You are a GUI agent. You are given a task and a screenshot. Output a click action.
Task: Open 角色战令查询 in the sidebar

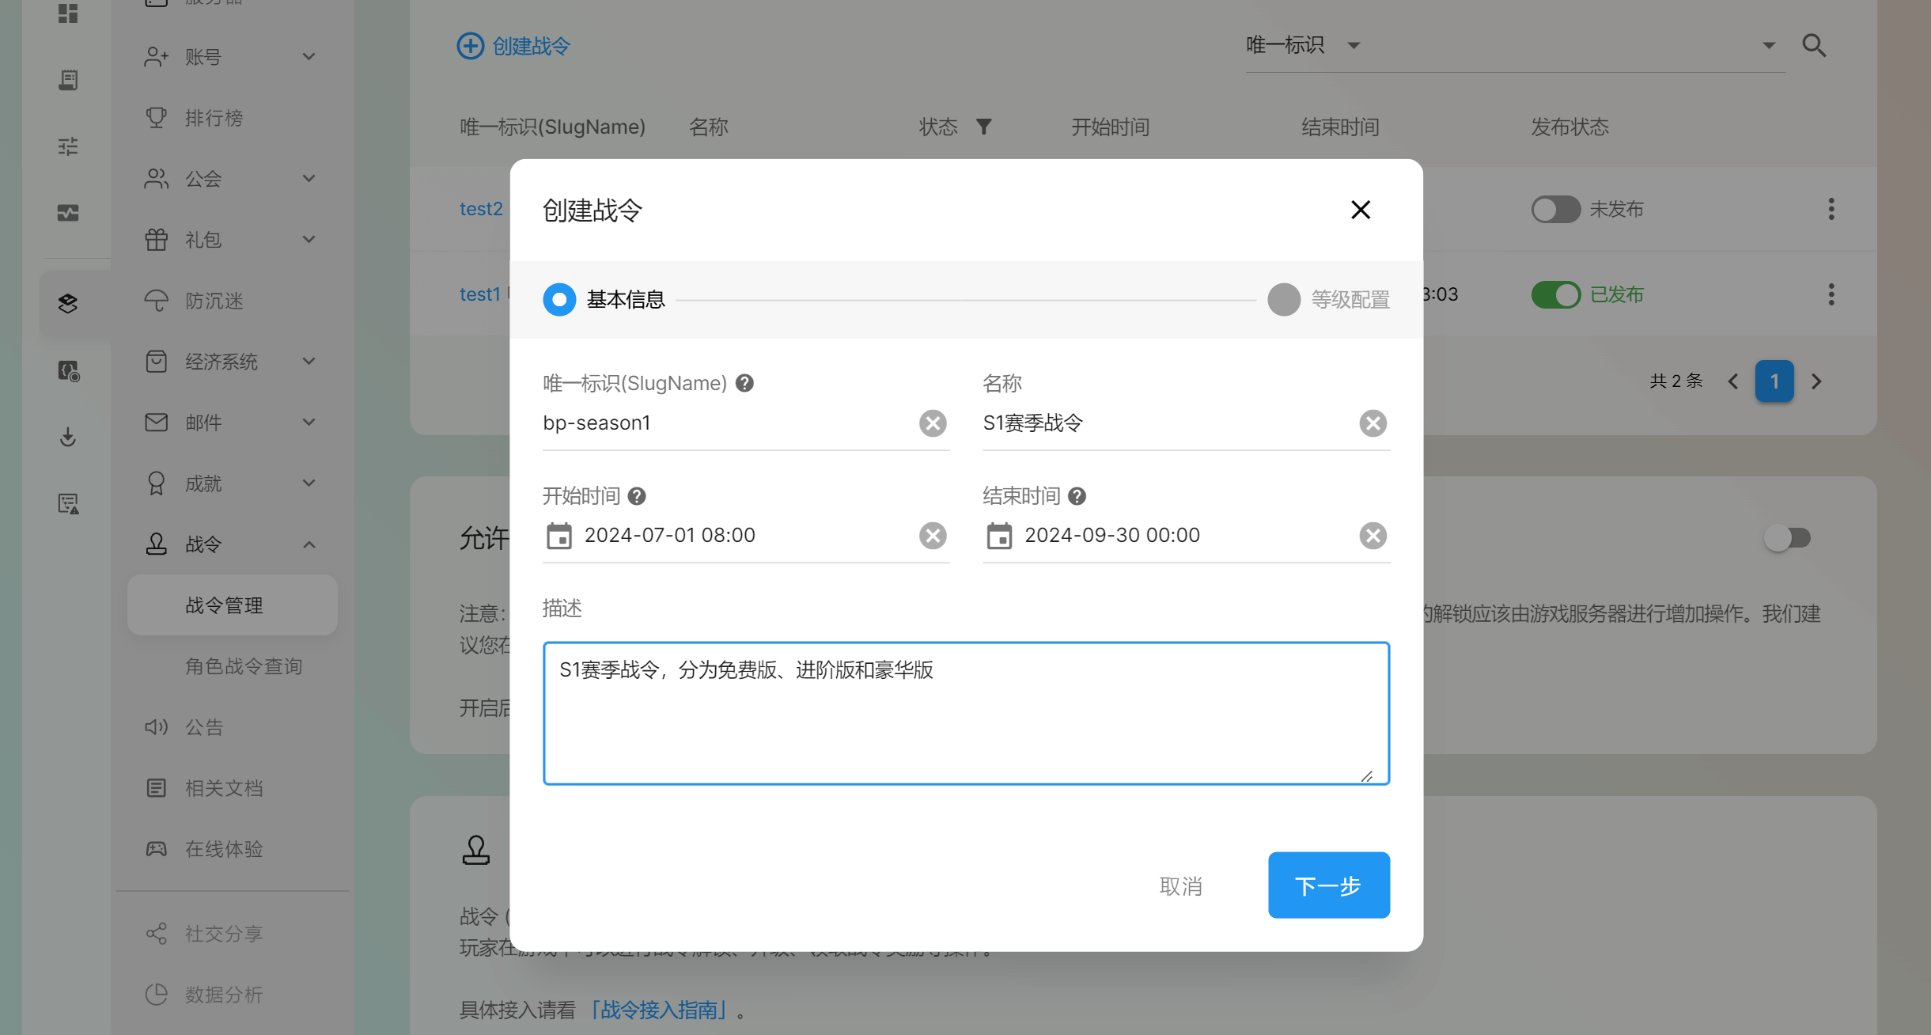point(244,666)
